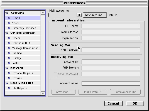Click the Outlook Express category heading
The height and width of the screenshot is (111, 149).
tap(23, 33)
